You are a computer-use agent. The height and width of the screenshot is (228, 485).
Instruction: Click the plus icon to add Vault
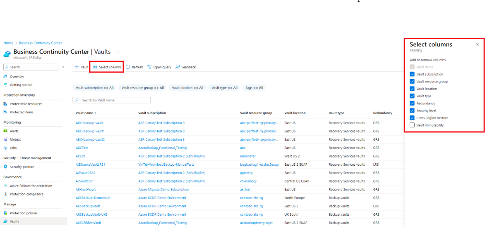[x=77, y=67]
